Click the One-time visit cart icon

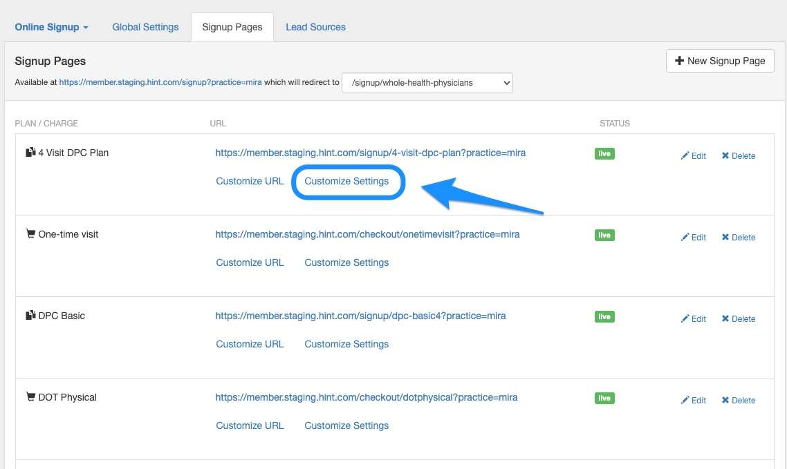click(30, 233)
